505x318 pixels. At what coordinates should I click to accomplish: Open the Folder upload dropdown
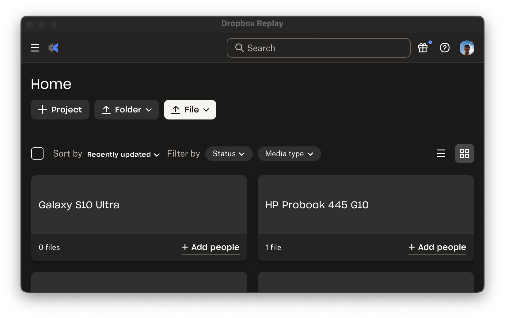127,110
